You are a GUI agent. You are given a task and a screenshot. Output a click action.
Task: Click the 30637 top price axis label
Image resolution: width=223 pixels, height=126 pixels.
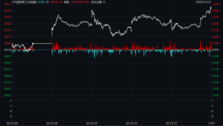pyautogui.click(x=8, y=4)
